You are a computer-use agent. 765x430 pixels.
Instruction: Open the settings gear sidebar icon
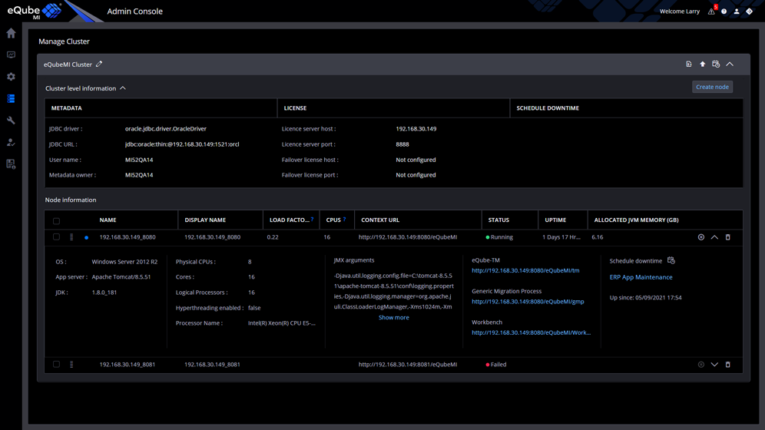point(11,77)
